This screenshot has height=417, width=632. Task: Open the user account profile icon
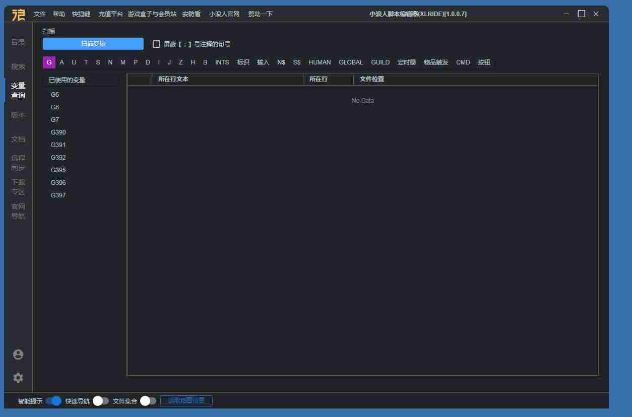point(18,355)
